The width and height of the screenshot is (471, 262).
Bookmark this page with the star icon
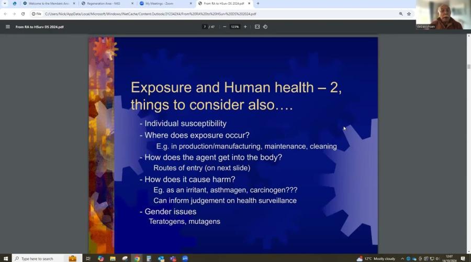[x=409, y=14]
